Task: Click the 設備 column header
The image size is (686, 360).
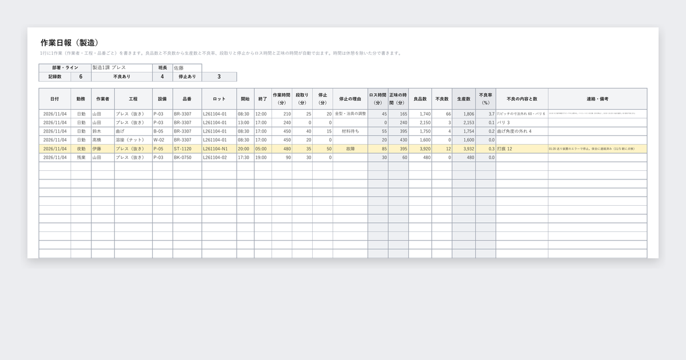Action: 162,99
